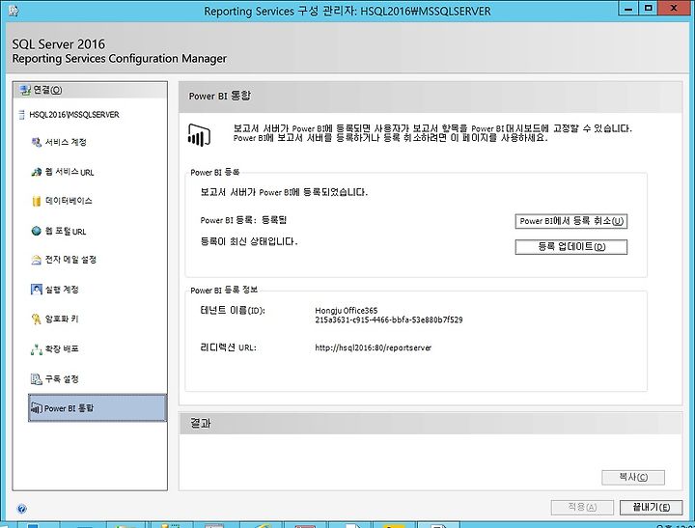Click the Power BI 통합 page header
The height and width of the screenshot is (528, 695).
pyautogui.click(x=220, y=97)
